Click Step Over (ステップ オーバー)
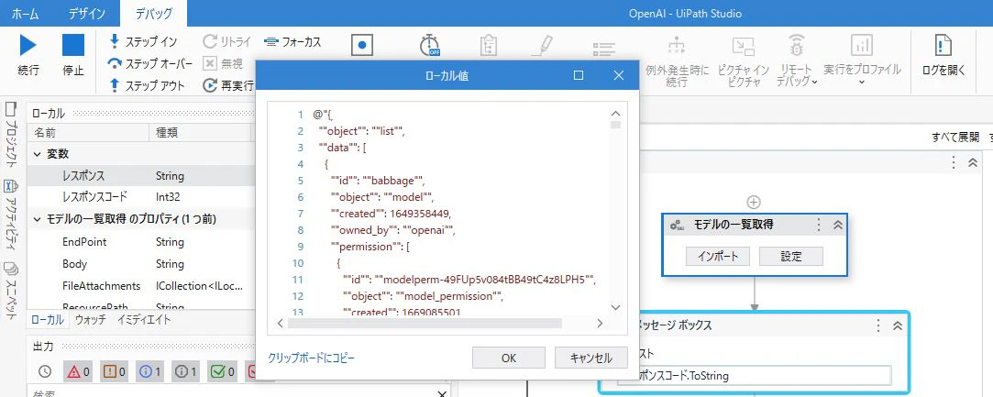 click(x=150, y=63)
